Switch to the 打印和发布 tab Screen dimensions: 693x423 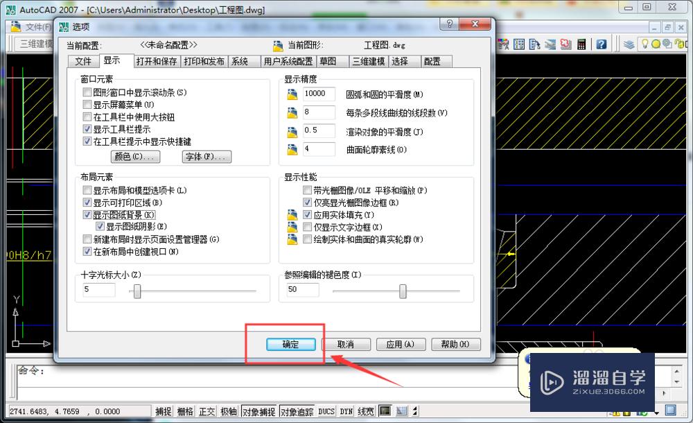pos(204,62)
